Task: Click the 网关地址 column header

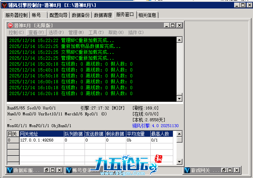Action: point(42,134)
